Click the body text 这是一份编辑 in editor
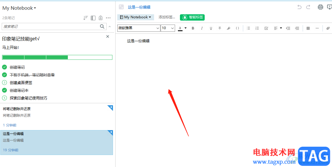The image size is (332, 167). click(138, 41)
